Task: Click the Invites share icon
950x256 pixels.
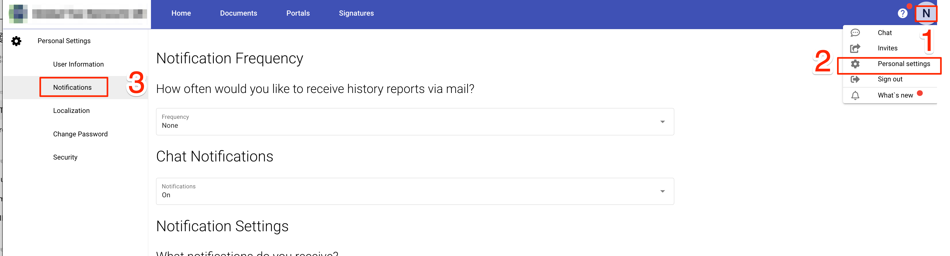Action: pos(856,48)
